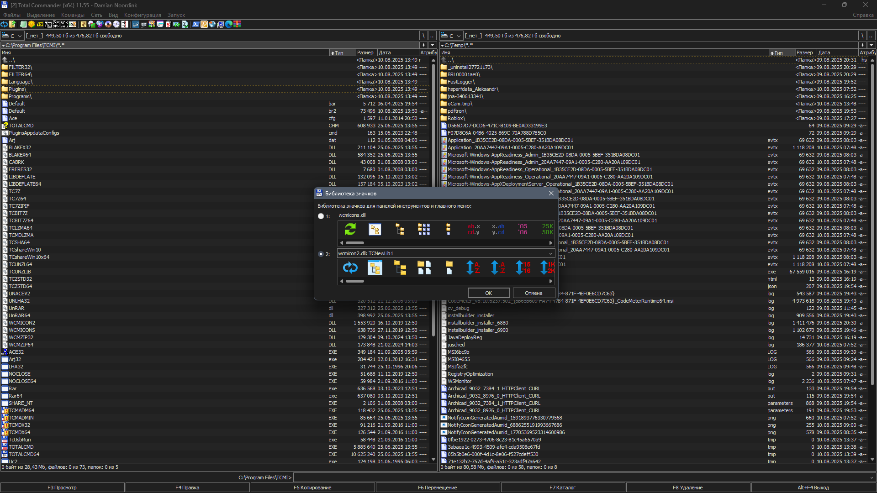Click right panel Дата column header

pos(837,53)
